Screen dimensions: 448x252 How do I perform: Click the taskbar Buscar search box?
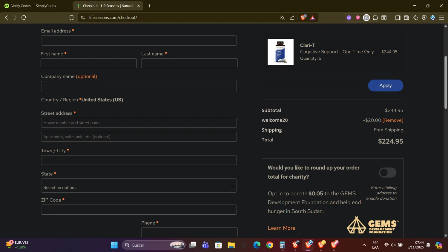tap(154, 245)
